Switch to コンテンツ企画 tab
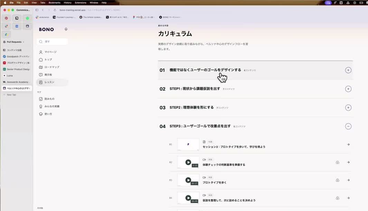The image size is (368, 211). [x=17, y=50]
